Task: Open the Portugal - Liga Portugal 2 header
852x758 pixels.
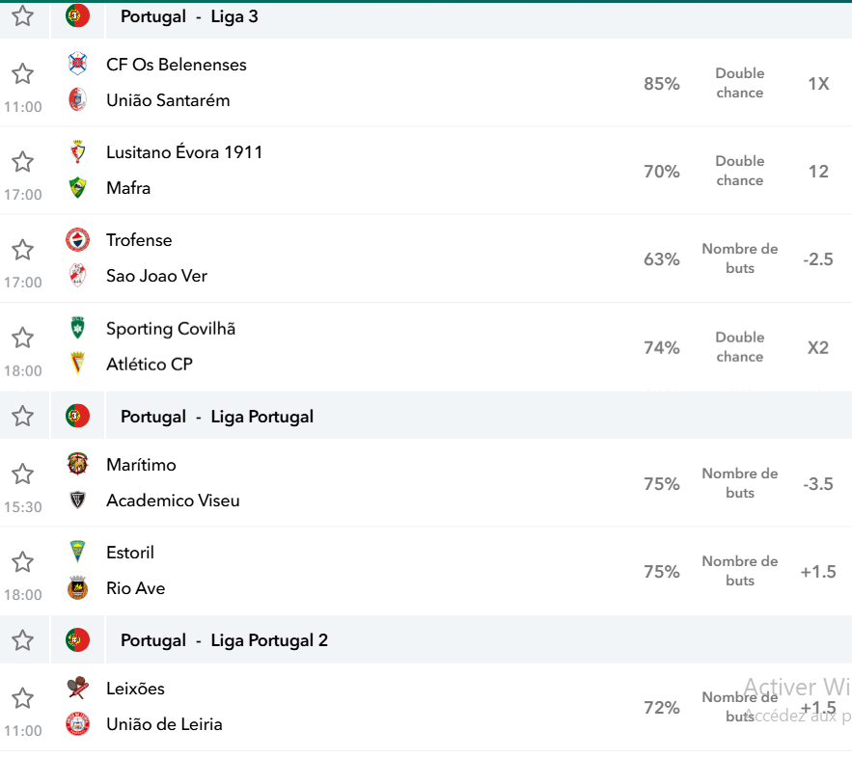Action: 224,640
